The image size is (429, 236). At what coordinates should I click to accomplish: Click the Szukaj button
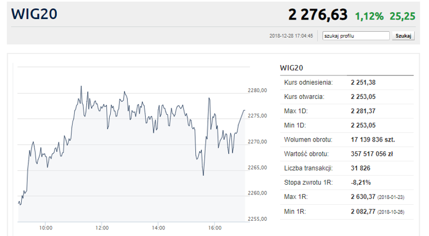(403, 36)
